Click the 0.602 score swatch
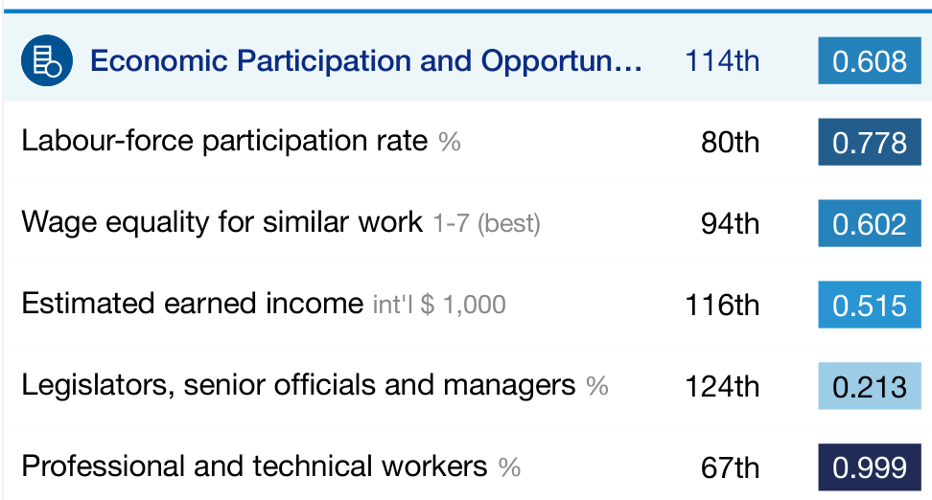Image resolution: width=932 pixels, height=500 pixels. [870, 223]
